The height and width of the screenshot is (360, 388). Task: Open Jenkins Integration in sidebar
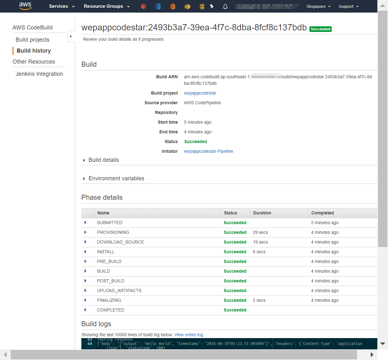(x=39, y=74)
